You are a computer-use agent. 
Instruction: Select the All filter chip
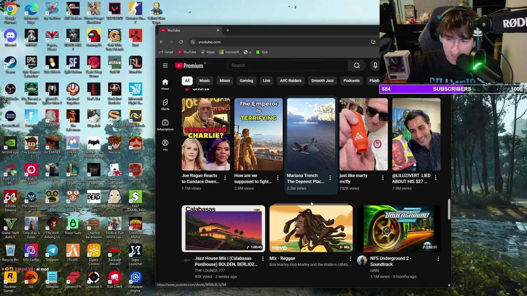tap(187, 81)
